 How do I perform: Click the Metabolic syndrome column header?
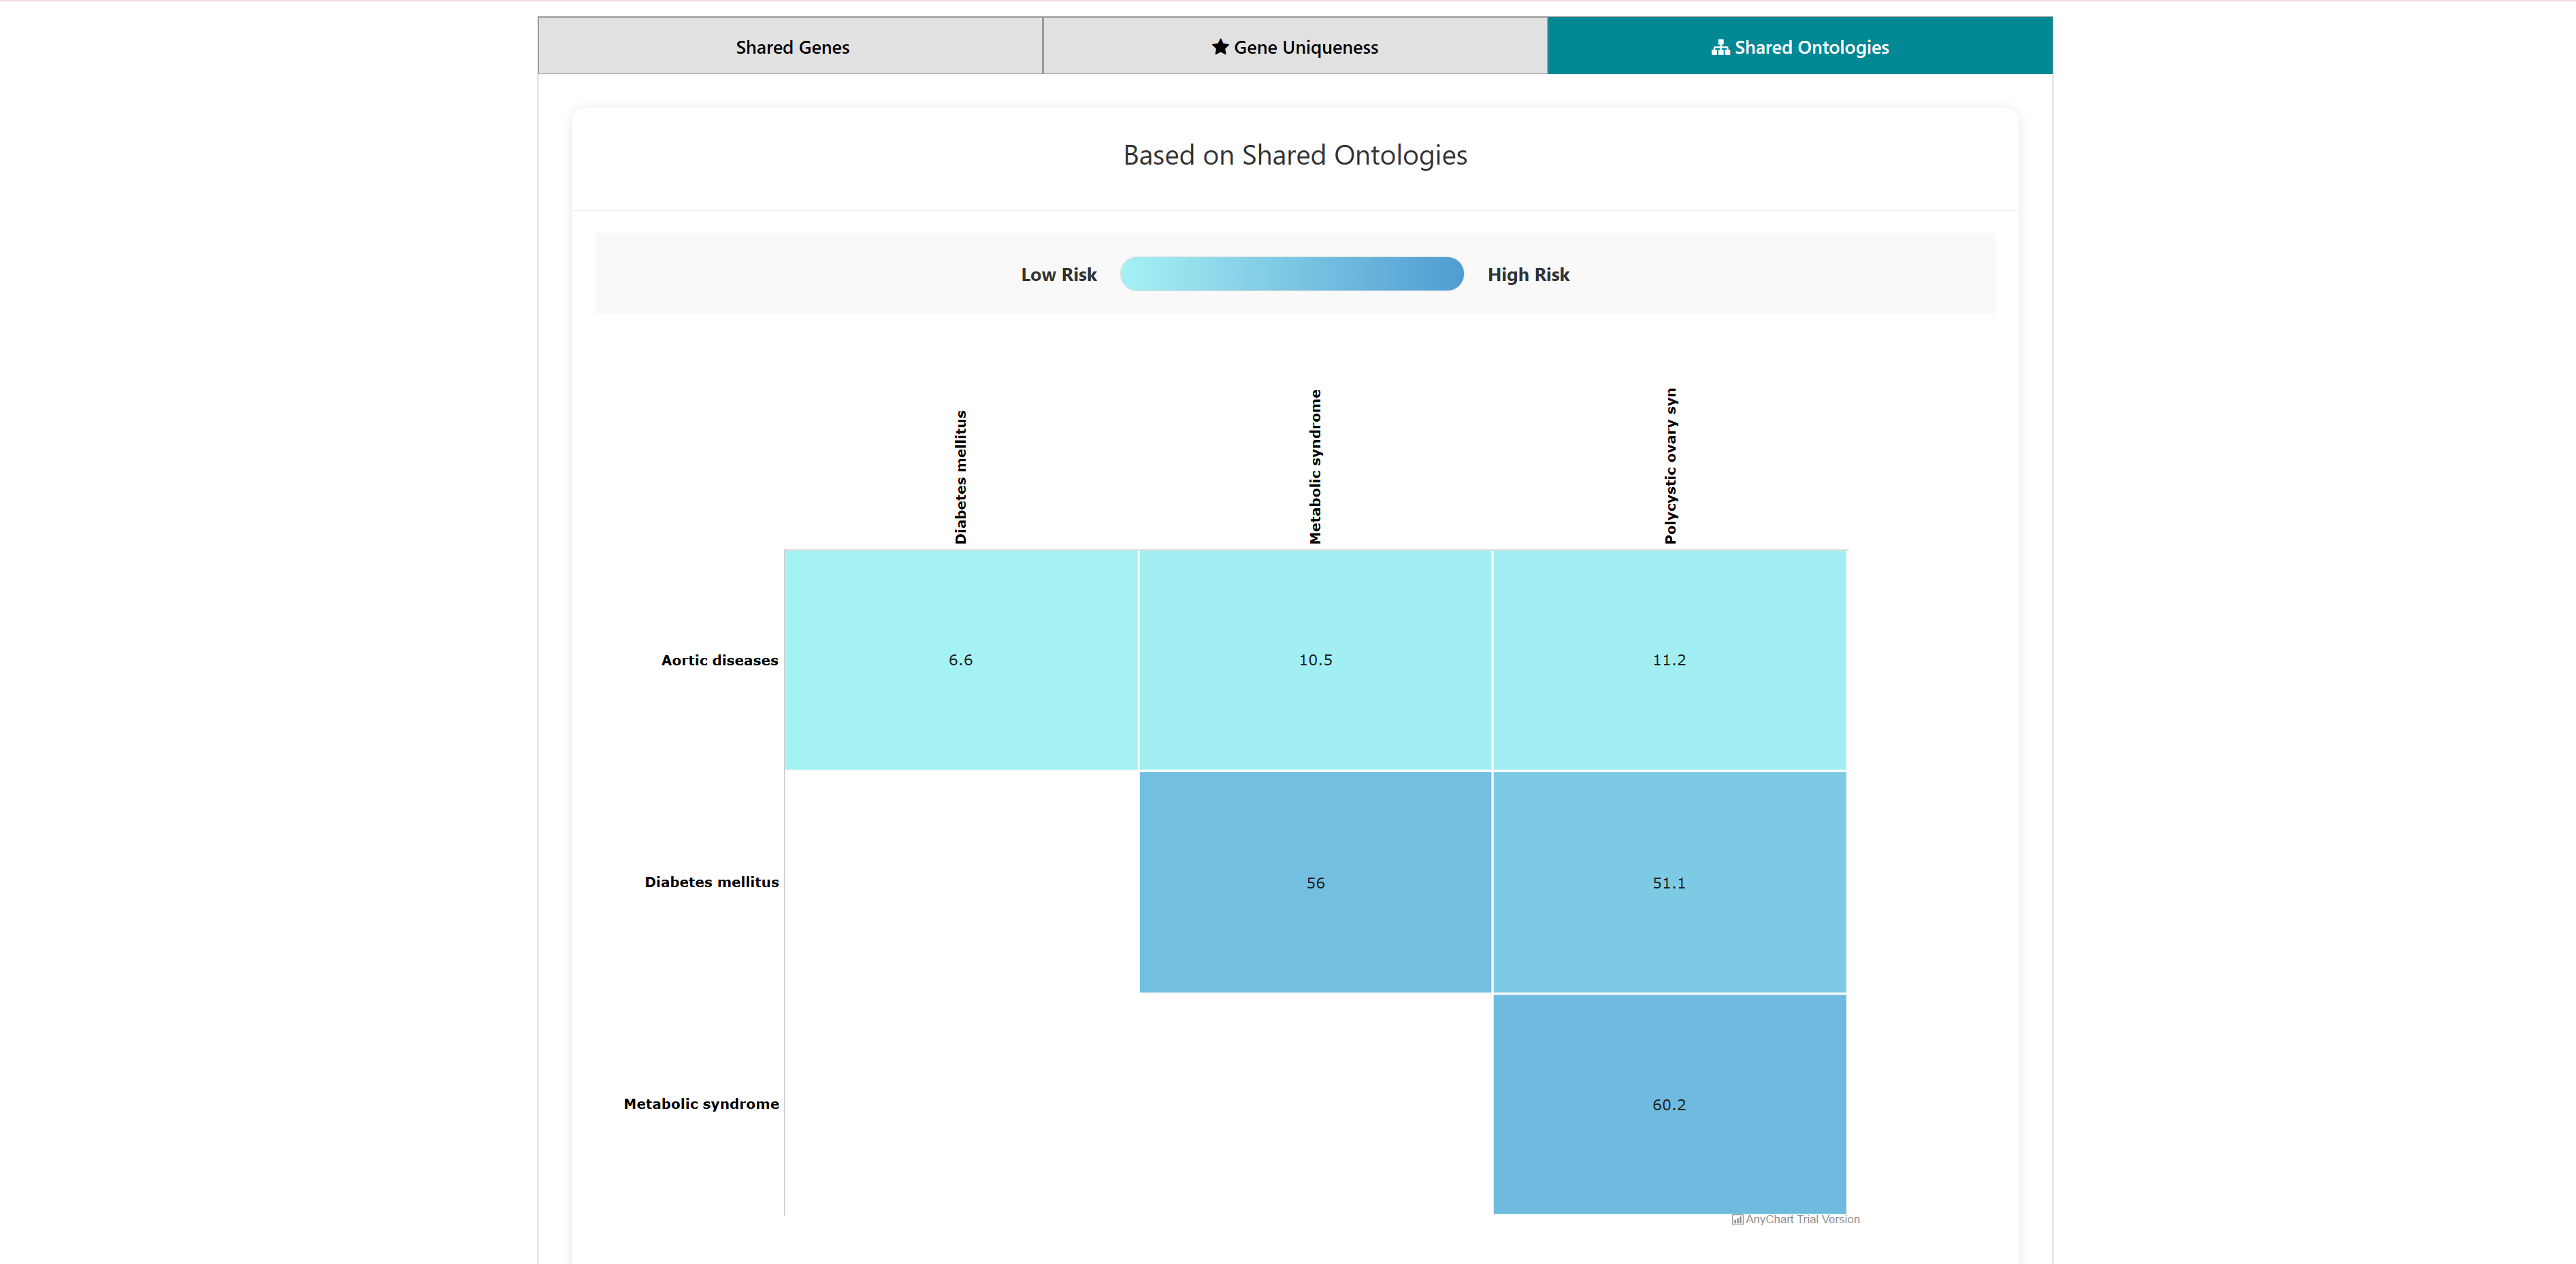[x=1315, y=467]
